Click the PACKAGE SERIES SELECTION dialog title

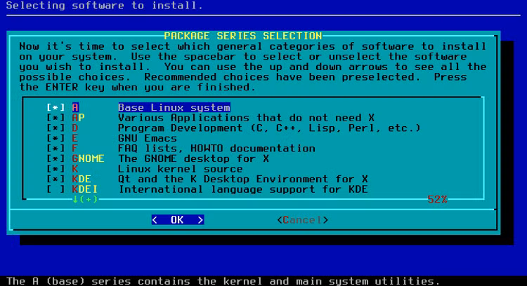(x=243, y=36)
